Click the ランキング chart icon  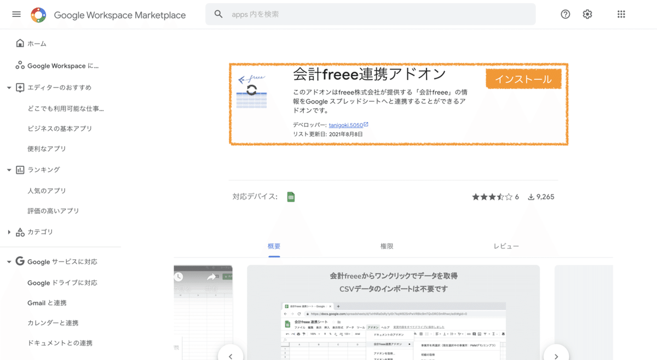click(x=20, y=170)
